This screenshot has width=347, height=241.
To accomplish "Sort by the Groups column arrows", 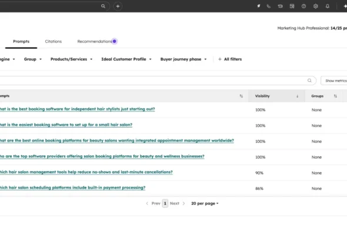I will [335, 96].
